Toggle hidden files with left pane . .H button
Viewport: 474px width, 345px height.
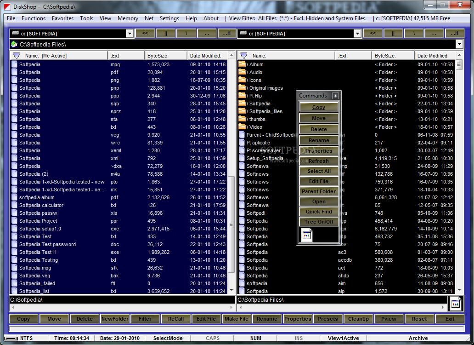click(x=227, y=33)
